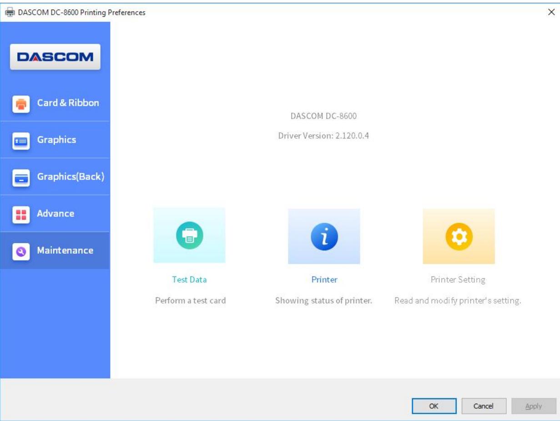Open the Graphics(Back) tab
Screen dimensions: 560x421
click(55, 176)
